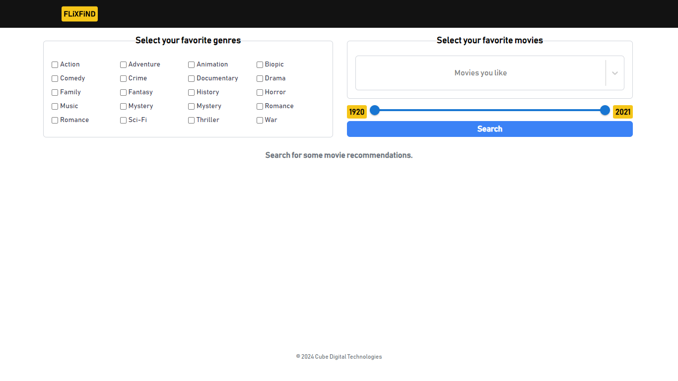The image size is (678, 381).
Task: Tick the Family genre checkbox
Action: click(55, 93)
